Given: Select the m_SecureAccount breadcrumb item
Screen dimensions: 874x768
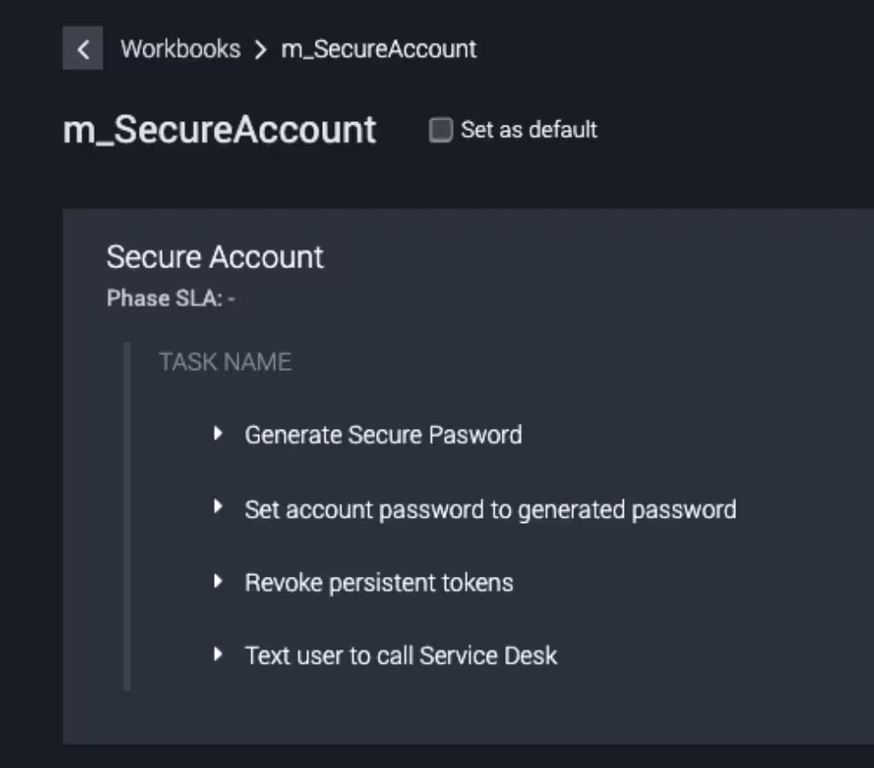Looking at the screenshot, I should (379, 49).
